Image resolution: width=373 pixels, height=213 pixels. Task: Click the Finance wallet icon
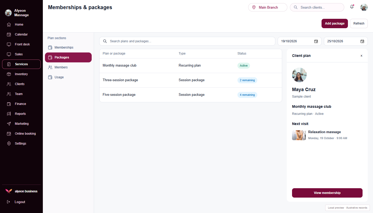pos(9,104)
